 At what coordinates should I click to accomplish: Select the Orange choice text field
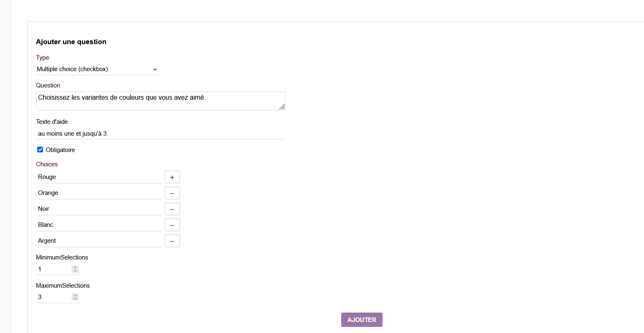point(99,193)
